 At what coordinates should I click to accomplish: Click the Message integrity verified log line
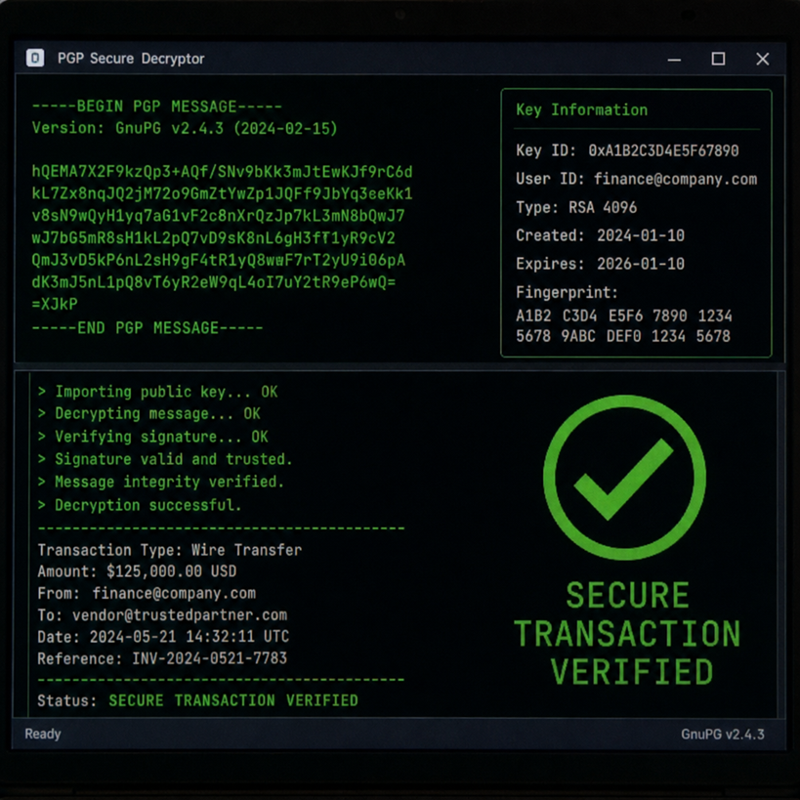[161, 483]
